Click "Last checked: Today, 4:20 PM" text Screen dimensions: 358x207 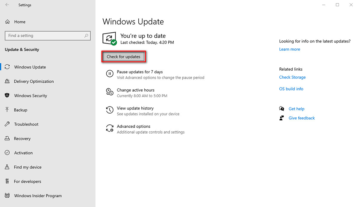147,42
